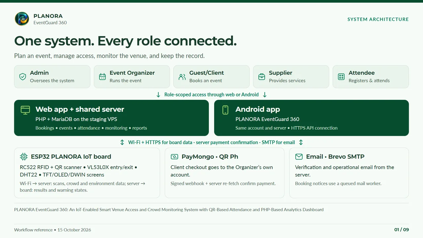This screenshot has width=423, height=238.
Task: Click Role-scoped access through web or Android
Action: pos(211,95)
